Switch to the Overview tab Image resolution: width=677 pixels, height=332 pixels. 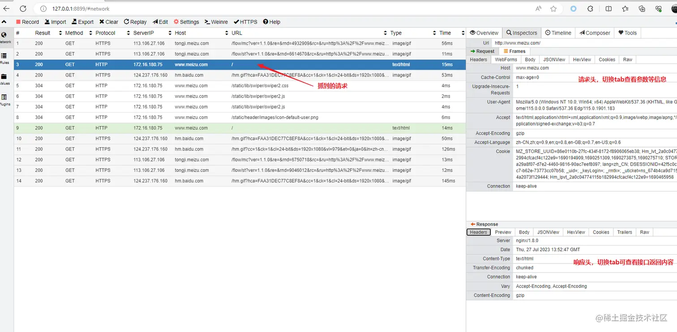[x=484, y=33]
